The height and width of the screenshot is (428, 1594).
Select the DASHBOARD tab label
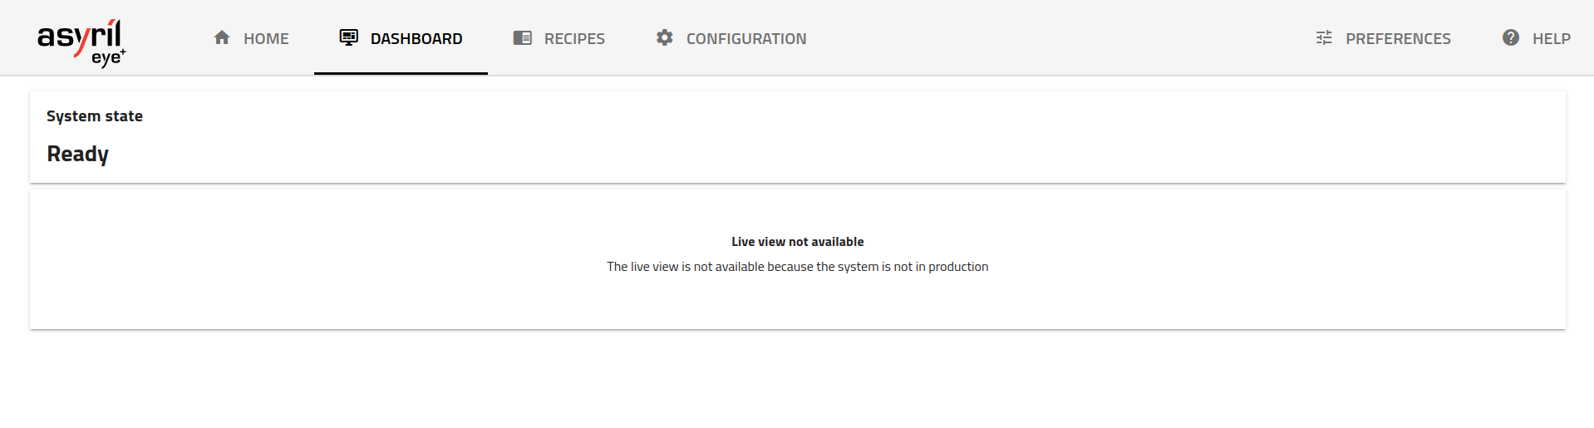click(x=416, y=38)
